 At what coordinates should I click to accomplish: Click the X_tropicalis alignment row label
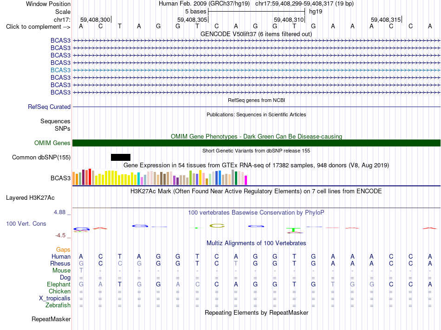(55, 298)
